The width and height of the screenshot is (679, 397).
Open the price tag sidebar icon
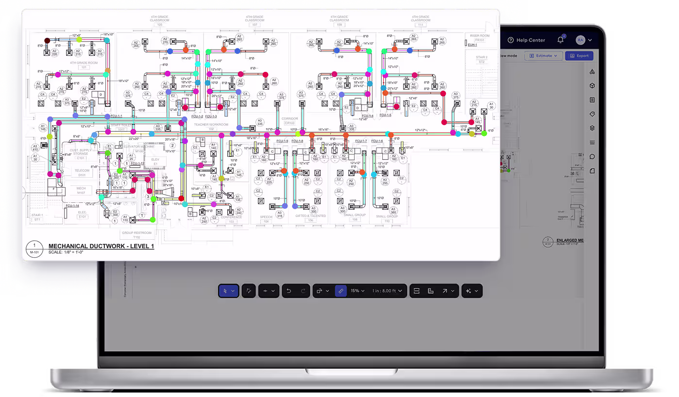(x=592, y=114)
